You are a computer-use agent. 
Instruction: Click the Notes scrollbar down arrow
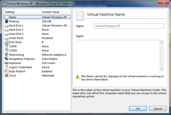click(162, 69)
